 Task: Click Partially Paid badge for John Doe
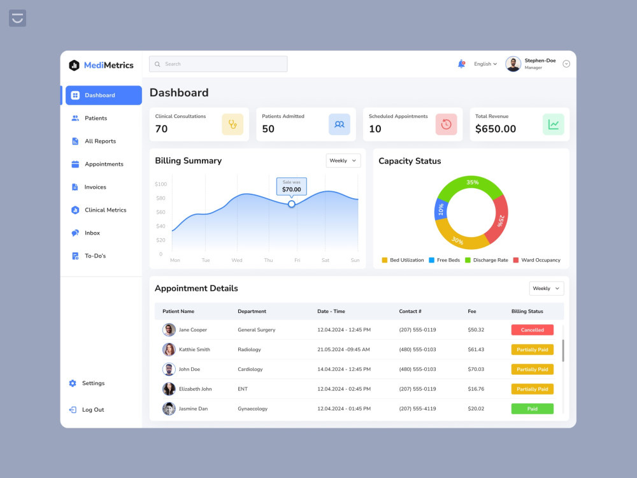pyautogui.click(x=532, y=369)
